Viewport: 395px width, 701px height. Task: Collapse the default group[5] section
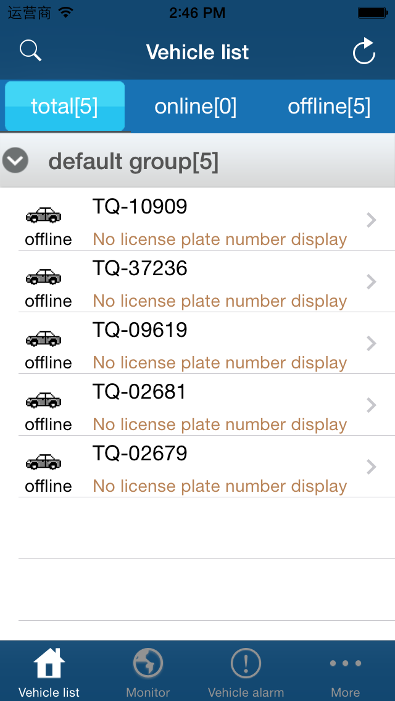point(15,161)
